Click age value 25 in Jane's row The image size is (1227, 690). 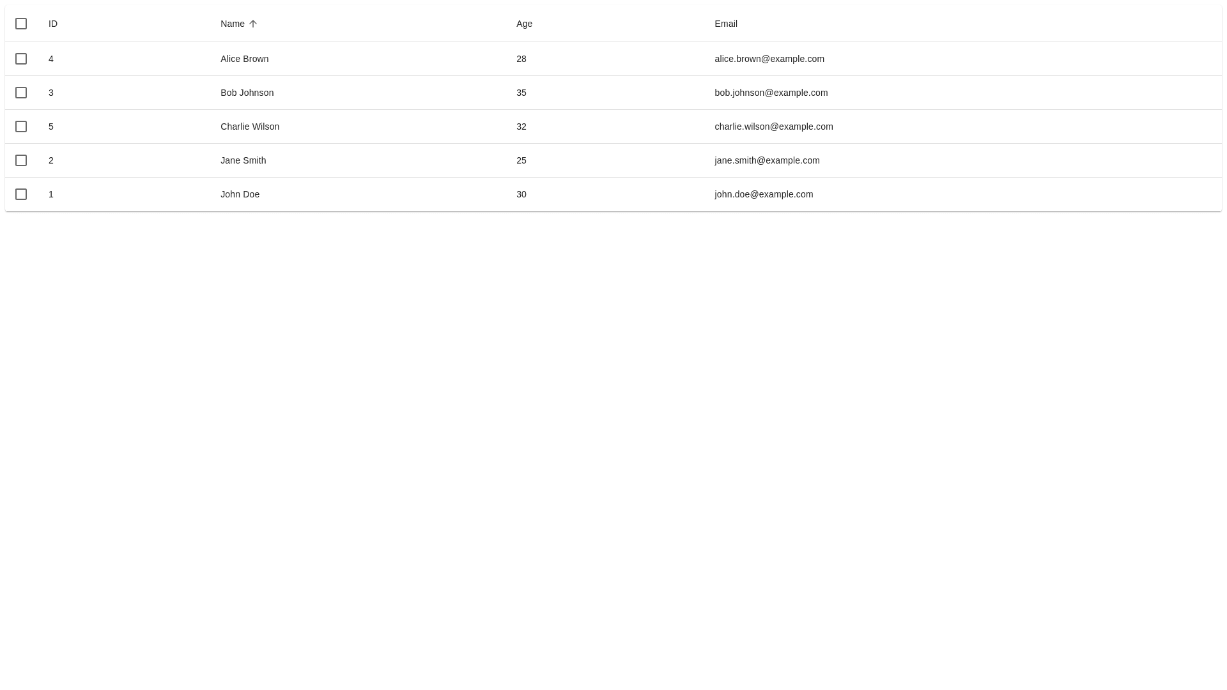point(521,160)
